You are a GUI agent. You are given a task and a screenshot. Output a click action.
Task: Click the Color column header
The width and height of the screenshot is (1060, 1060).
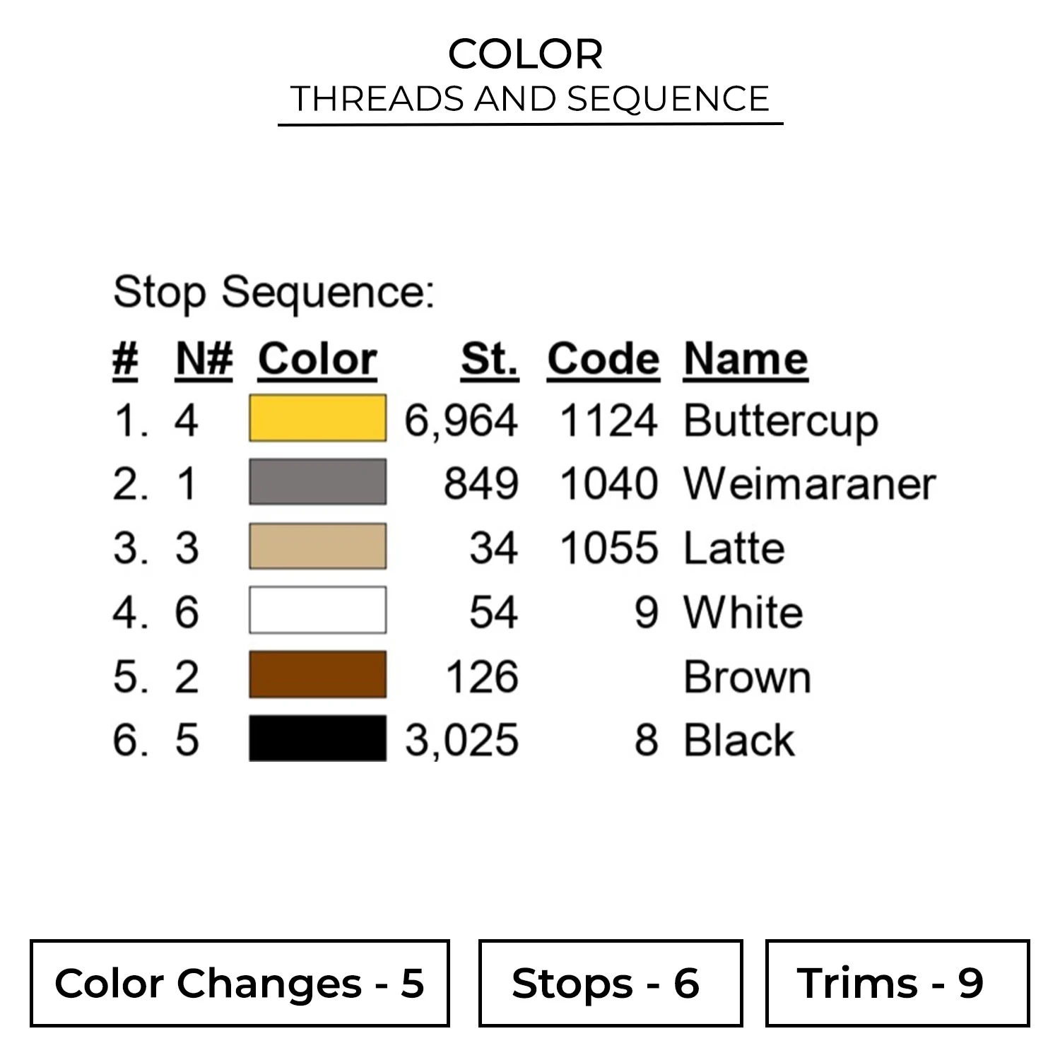[317, 359]
